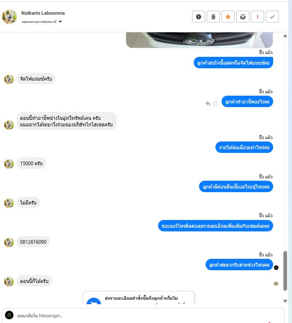Screen dimensions: 292x323
Task: Add emoji reaction beside occupation question
Action: tap(215, 103)
